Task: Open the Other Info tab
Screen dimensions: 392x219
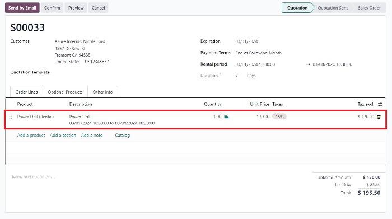Action: (x=102, y=92)
